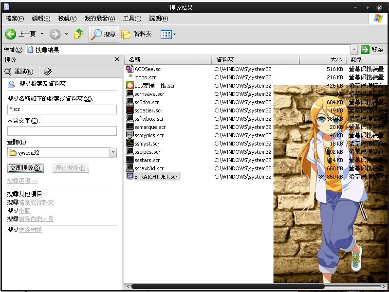Sort by the 類型 column header

coord(367,60)
